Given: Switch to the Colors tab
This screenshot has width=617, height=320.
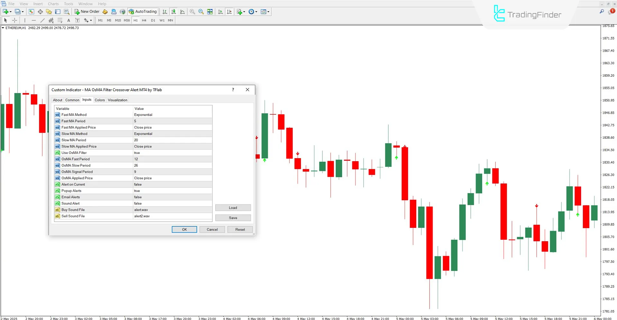Looking at the screenshot, I should point(100,100).
